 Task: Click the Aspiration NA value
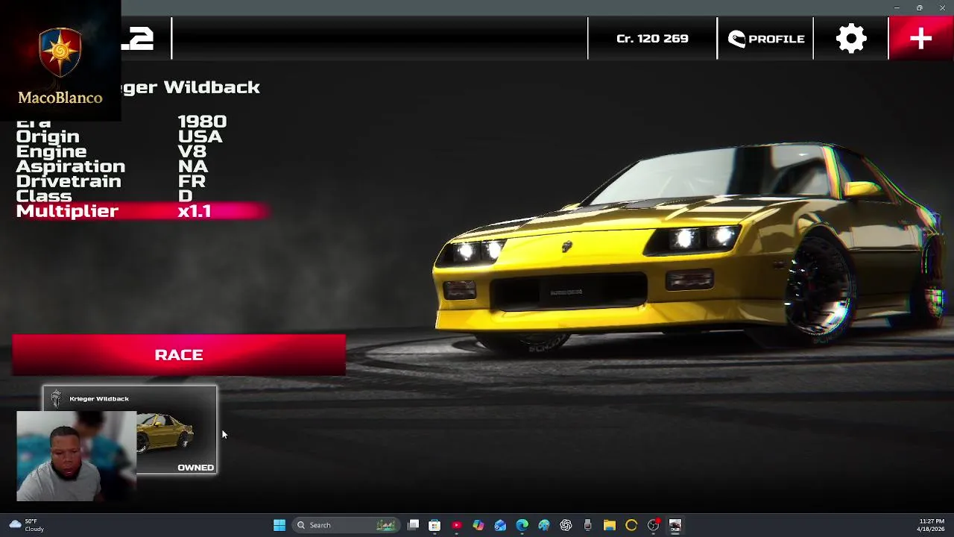click(192, 166)
